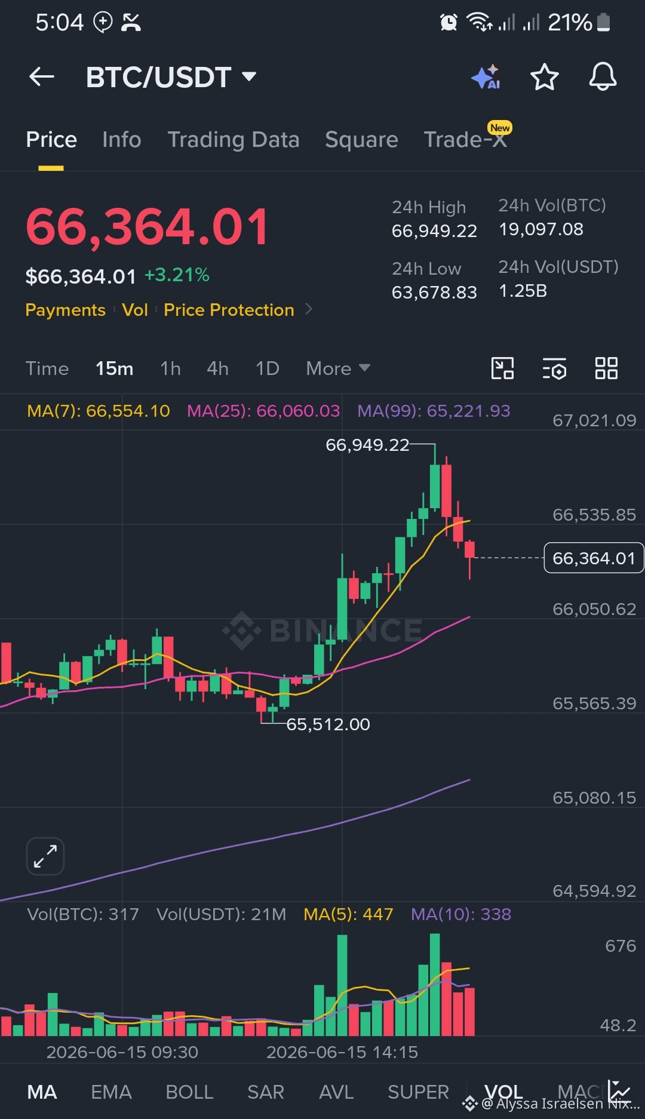The width and height of the screenshot is (645, 1119).
Task: Click the Vol(BTC): 317 label
Action: tap(83, 914)
